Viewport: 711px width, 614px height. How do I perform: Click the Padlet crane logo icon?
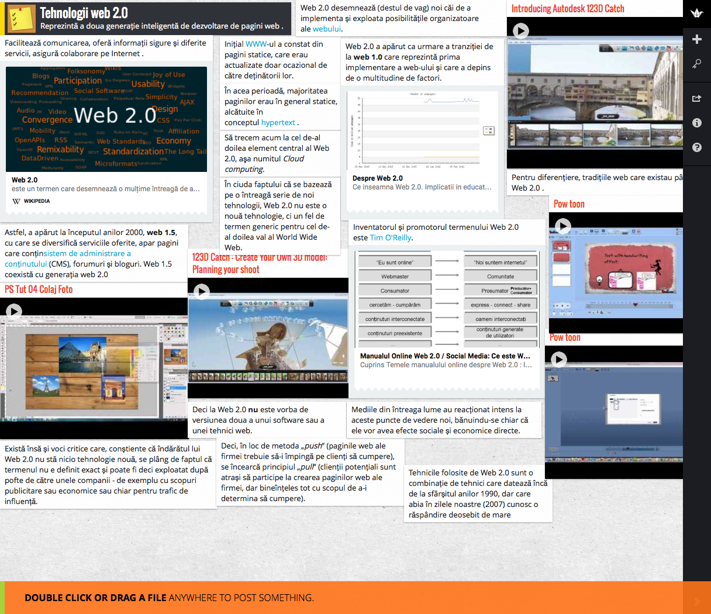[696, 13]
